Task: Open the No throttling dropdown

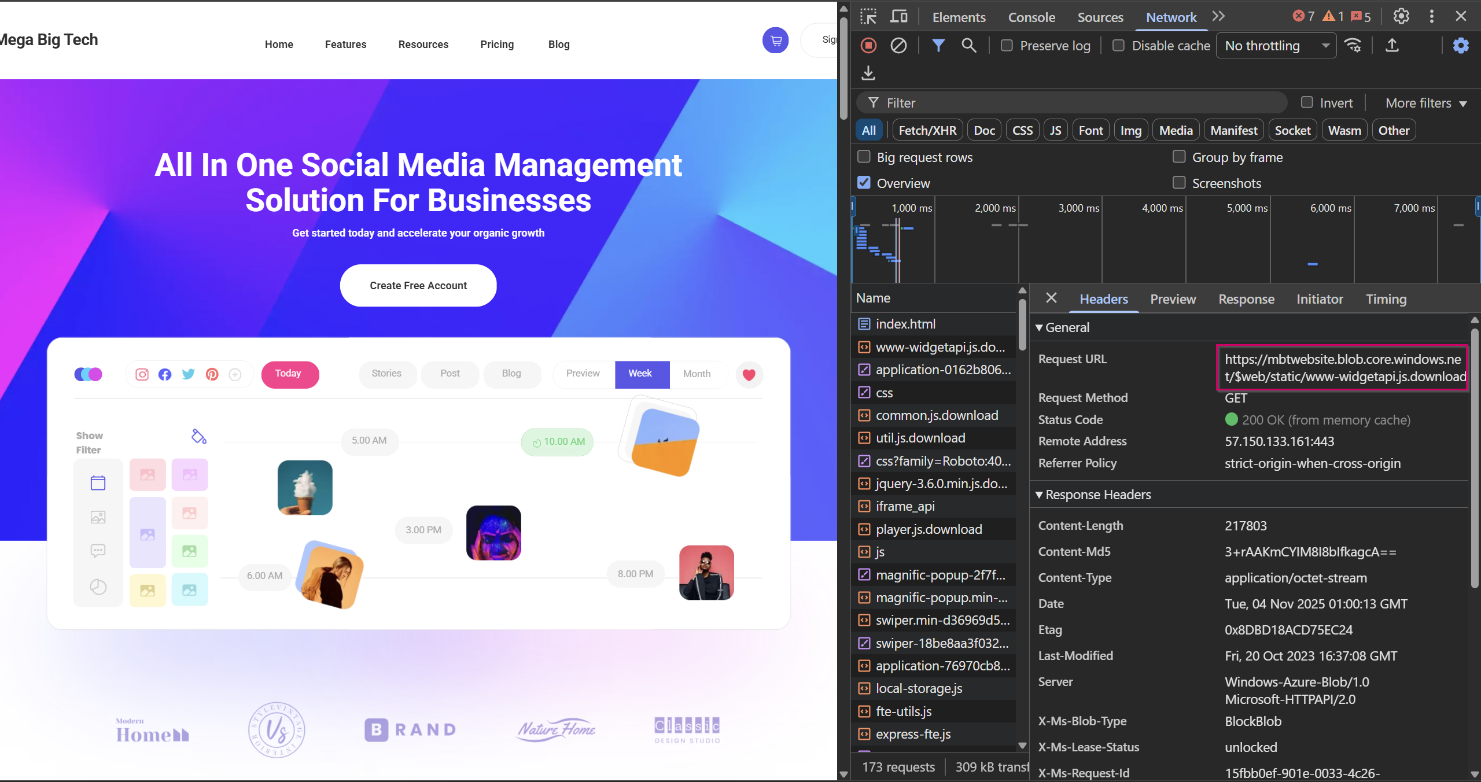Action: click(x=1276, y=46)
